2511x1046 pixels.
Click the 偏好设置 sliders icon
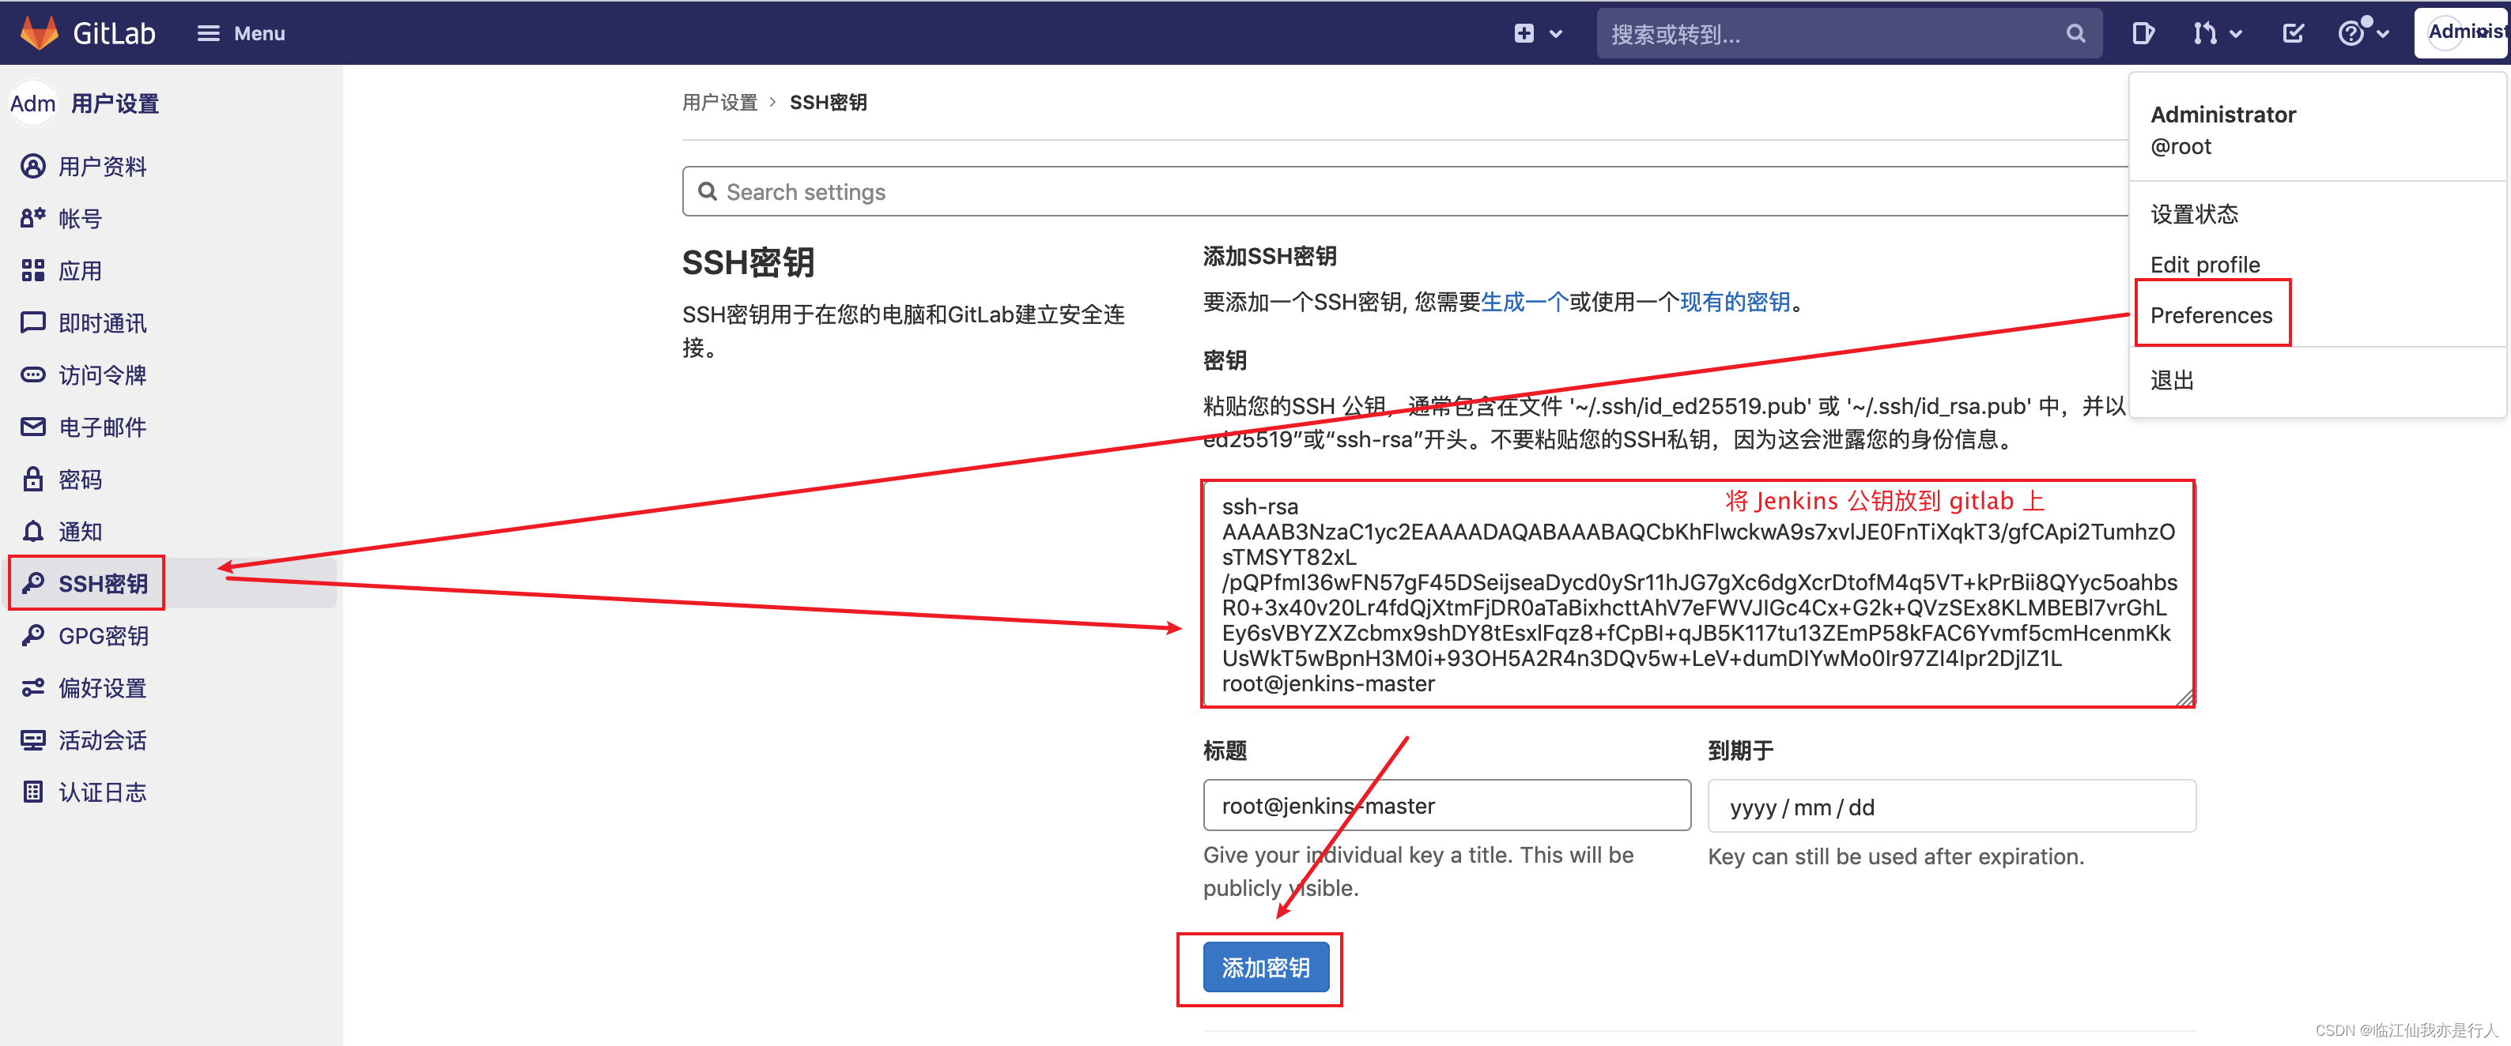pos(33,687)
